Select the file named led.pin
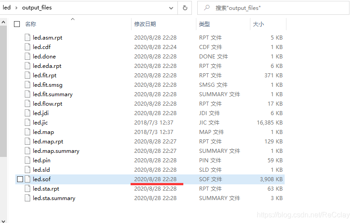Viewport: 354px width, 223px height. click(41, 161)
